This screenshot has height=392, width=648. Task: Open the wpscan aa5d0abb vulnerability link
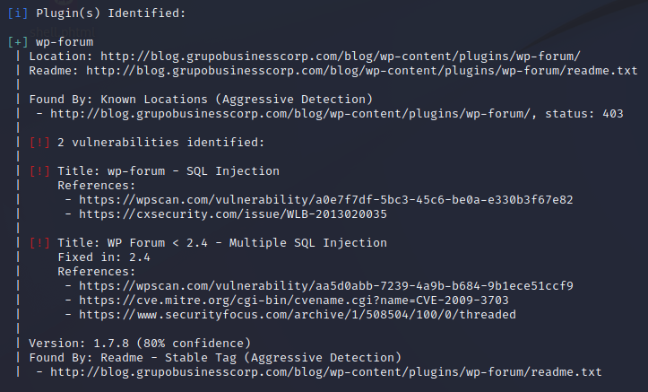tap(325, 285)
